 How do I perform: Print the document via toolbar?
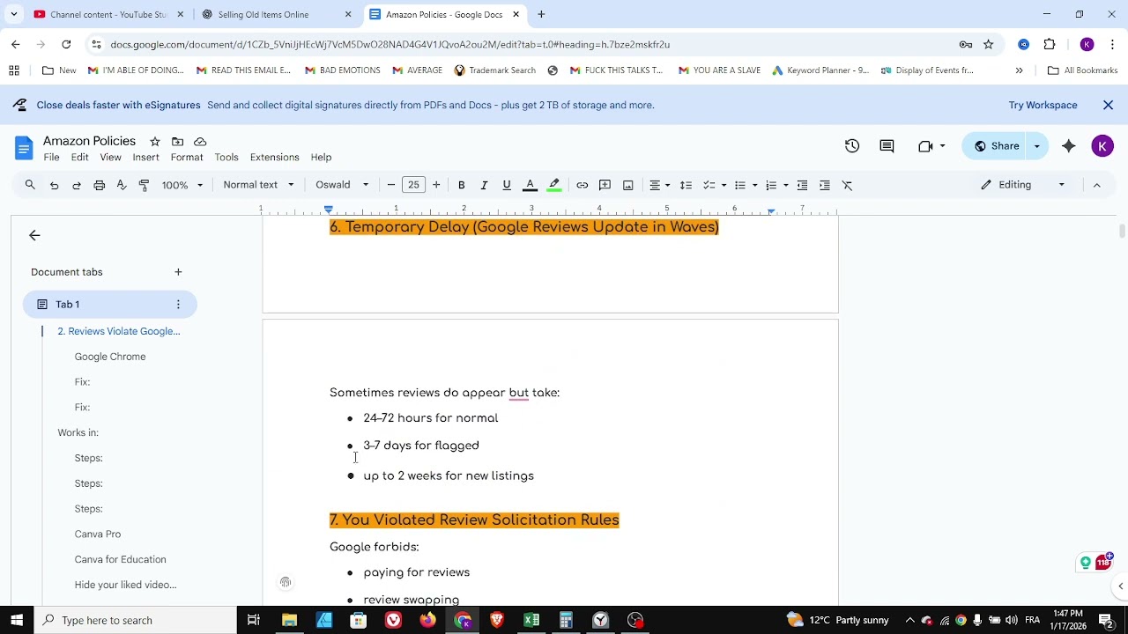tap(100, 185)
